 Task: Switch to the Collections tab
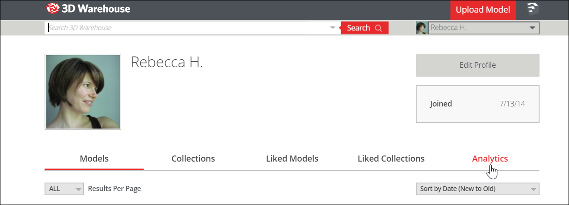pyautogui.click(x=193, y=159)
